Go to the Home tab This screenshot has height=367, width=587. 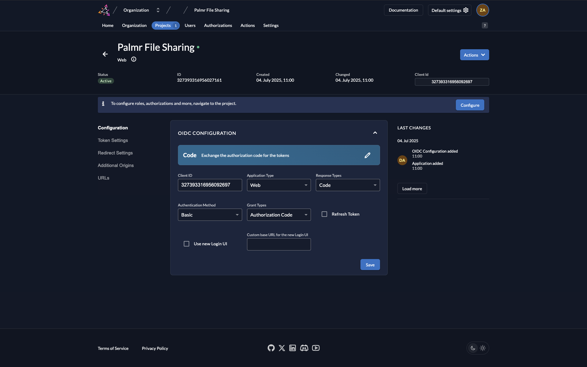pyautogui.click(x=108, y=25)
